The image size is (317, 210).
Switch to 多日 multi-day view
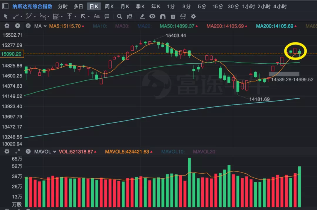(x=78, y=6)
